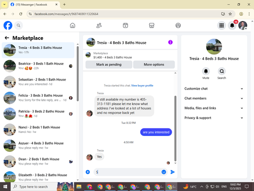254x191 pixels.
Task: Open Chrome's three-dot menu
Action: tap(249, 14)
